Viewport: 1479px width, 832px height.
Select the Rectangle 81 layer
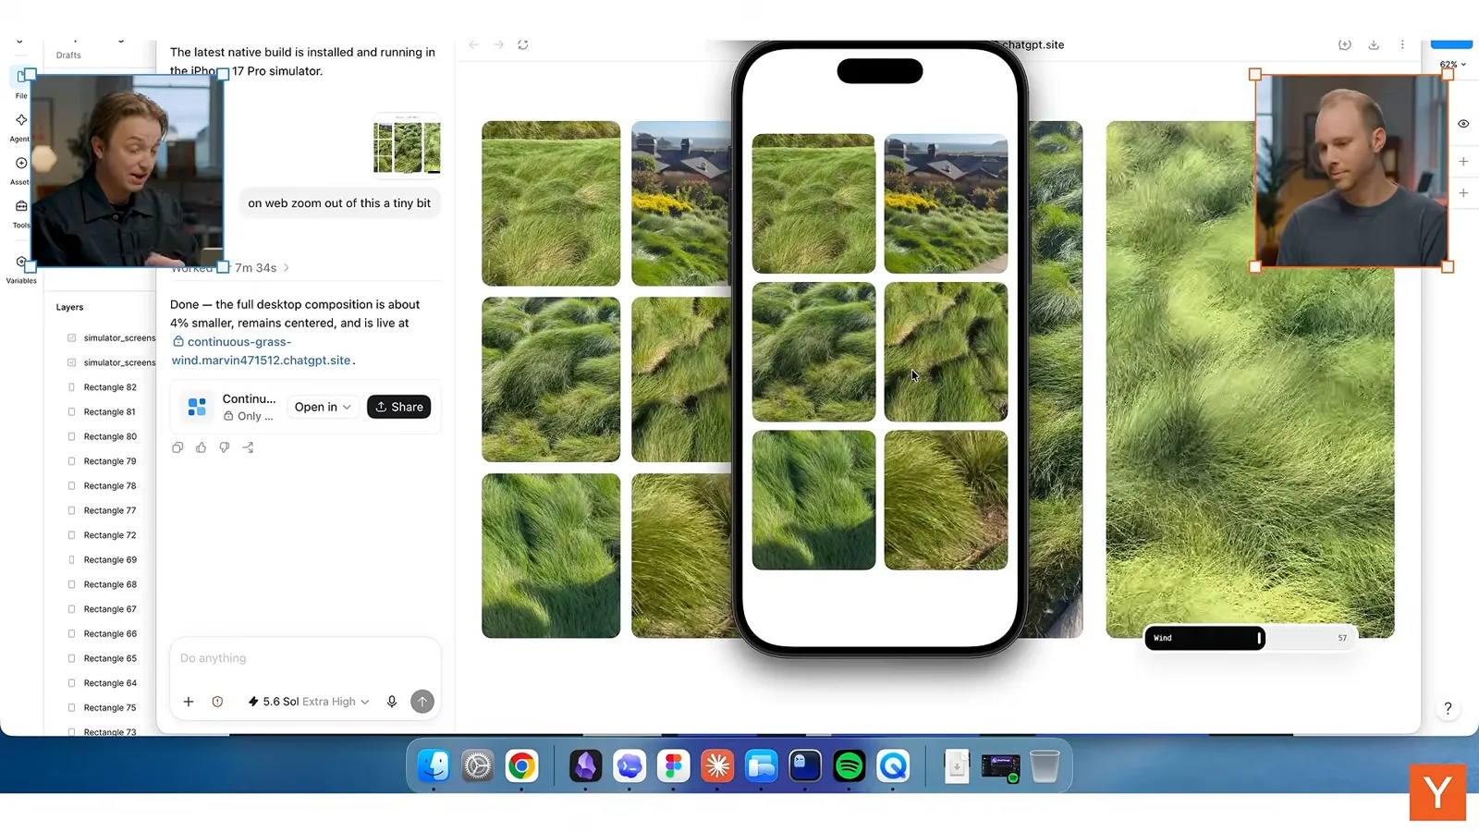point(110,412)
